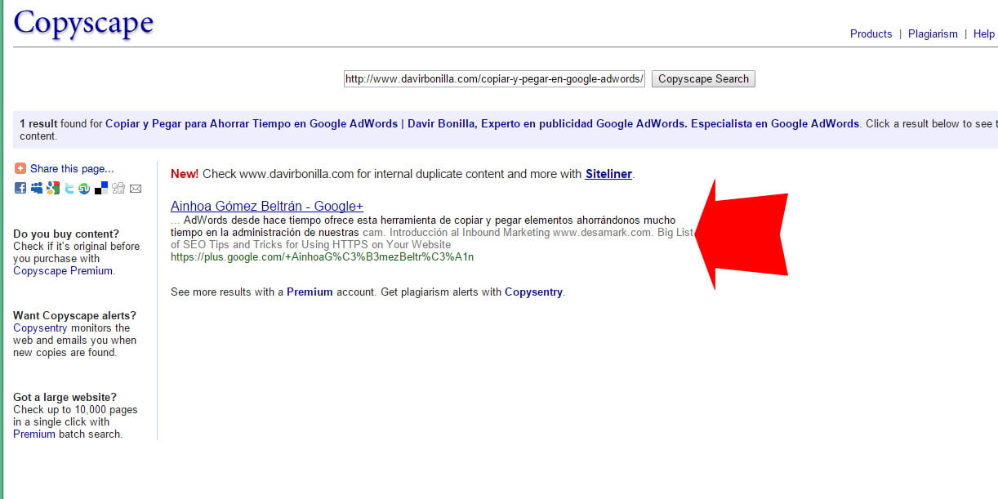This screenshot has height=499, width=998.
Task: Share this page on Twitter
Action: coord(69,189)
